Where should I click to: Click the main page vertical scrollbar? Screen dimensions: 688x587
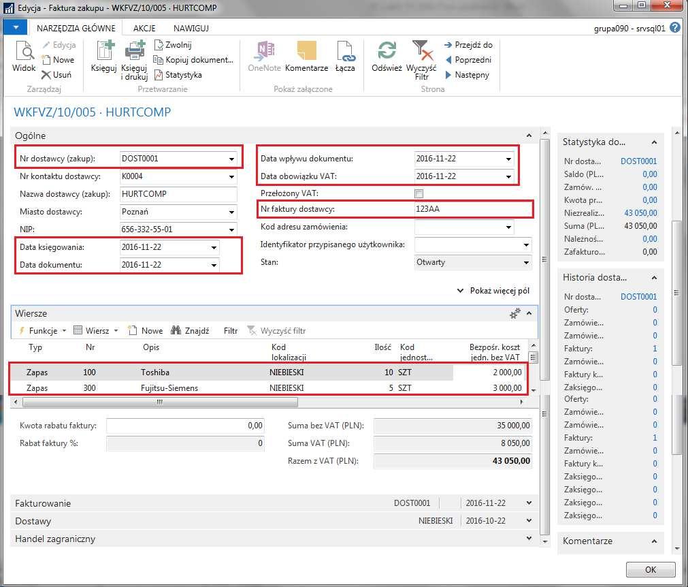click(x=544, y=259)
